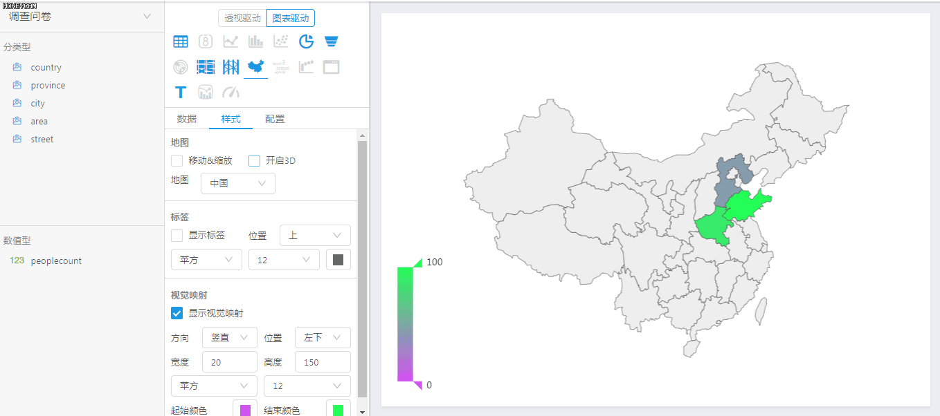Choose the gauge dashboard chart icon

point(231,92)
